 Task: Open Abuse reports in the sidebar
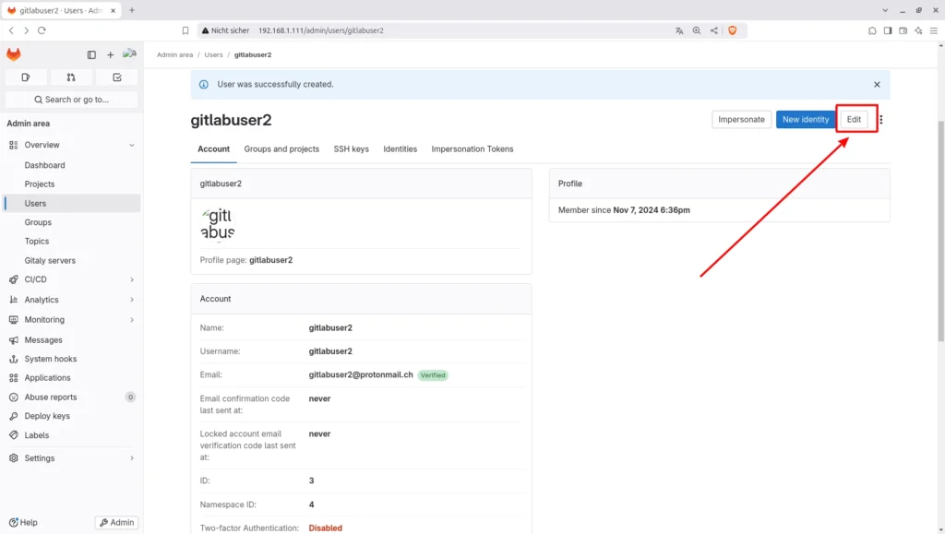click(51, 398)
